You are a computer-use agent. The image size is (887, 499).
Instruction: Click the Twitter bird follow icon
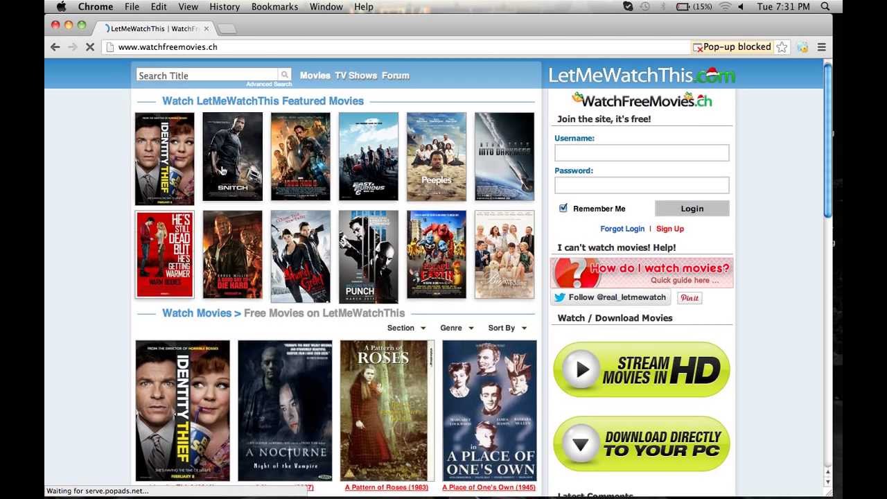click(560, 297)
